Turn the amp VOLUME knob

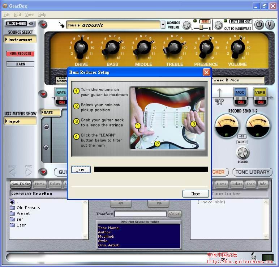(238, 47)
